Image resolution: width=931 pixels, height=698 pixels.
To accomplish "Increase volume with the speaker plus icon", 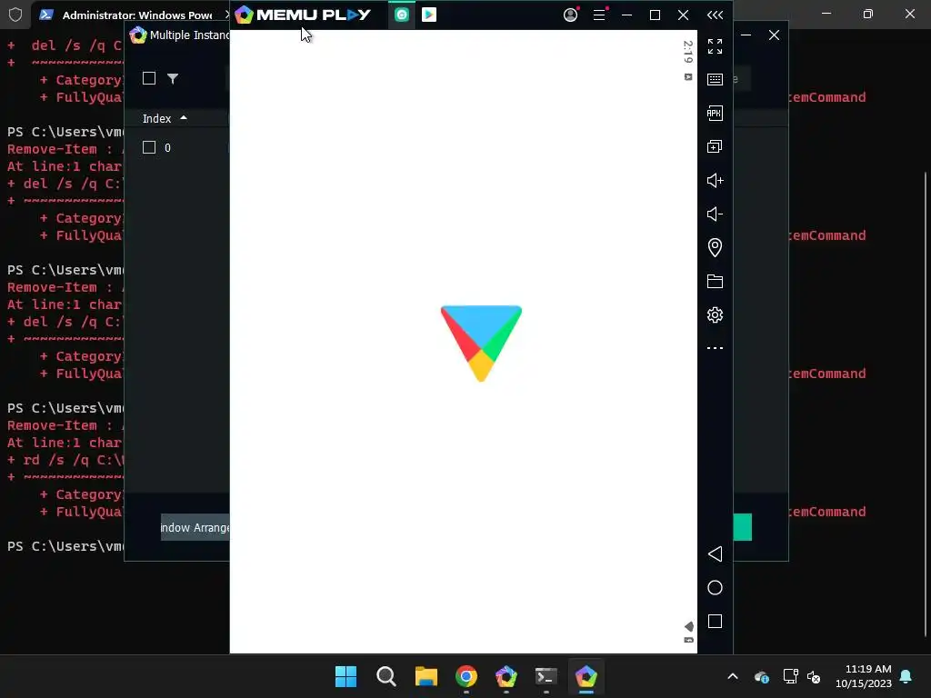I will point(715,181).
